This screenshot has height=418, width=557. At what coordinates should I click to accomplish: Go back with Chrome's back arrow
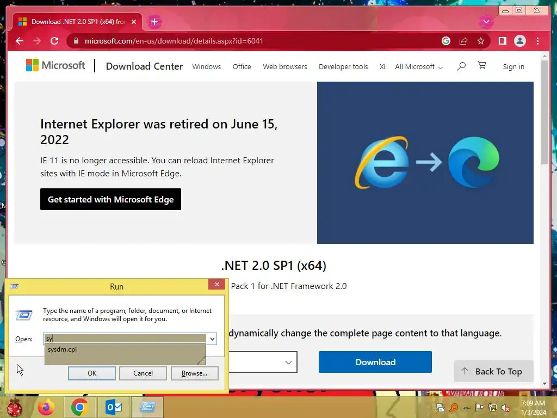(20, 41)
